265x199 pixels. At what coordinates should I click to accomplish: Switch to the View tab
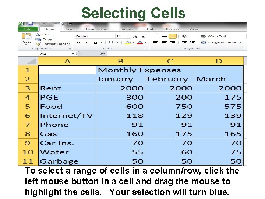coord(194,29)
